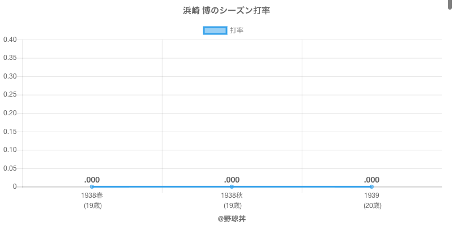The height and width of the screenshot is (226, 453).
Task: Click the (19歳) label under 1938秋
Action: click(232, 206)
